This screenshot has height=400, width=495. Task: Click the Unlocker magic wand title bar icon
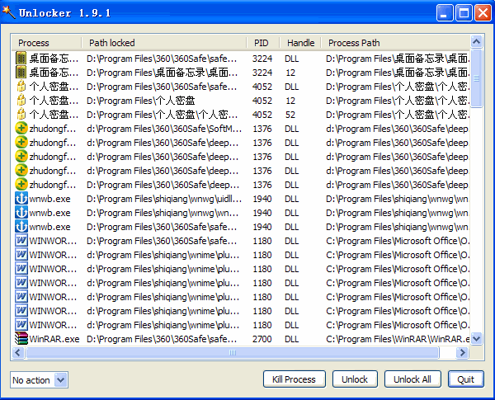8,12
